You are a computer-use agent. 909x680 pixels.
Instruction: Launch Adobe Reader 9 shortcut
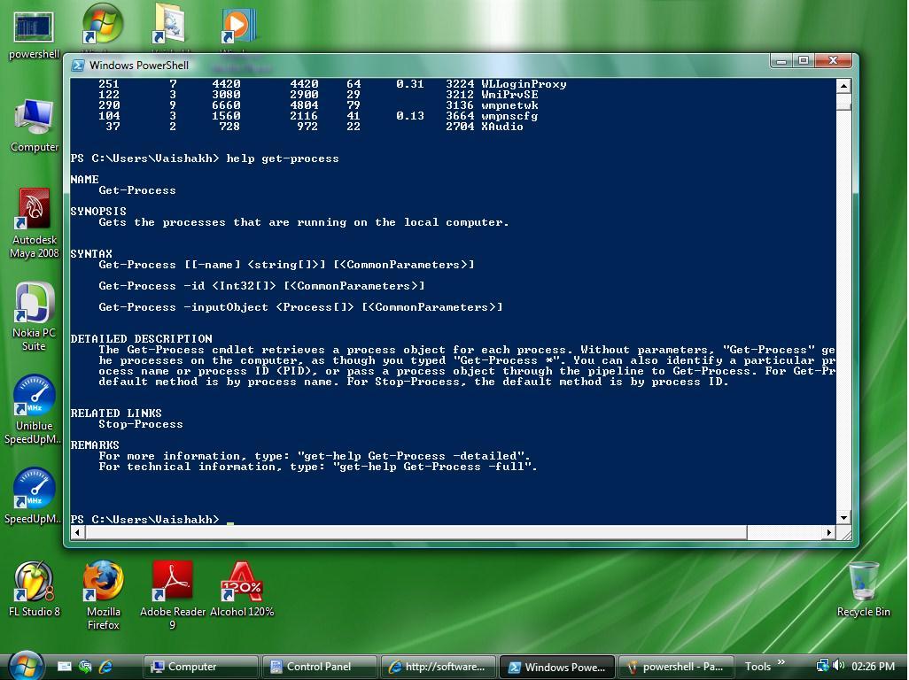pos(172,583)
